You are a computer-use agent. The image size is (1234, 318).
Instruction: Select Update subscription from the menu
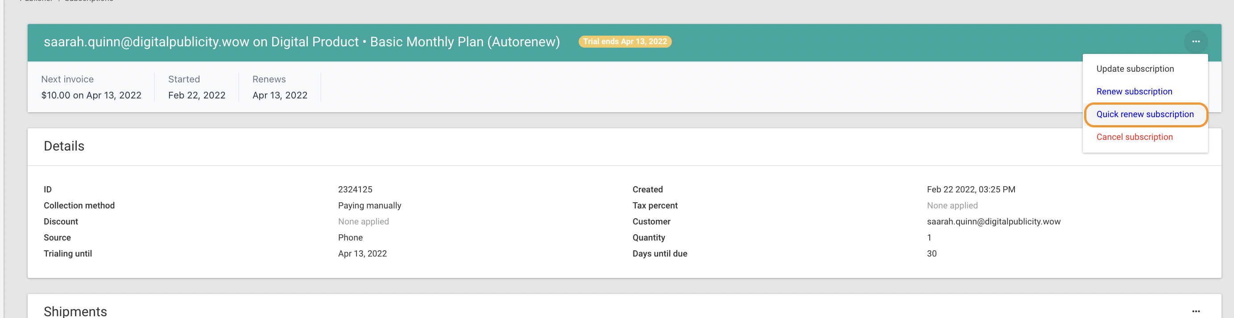[1135, 69]
